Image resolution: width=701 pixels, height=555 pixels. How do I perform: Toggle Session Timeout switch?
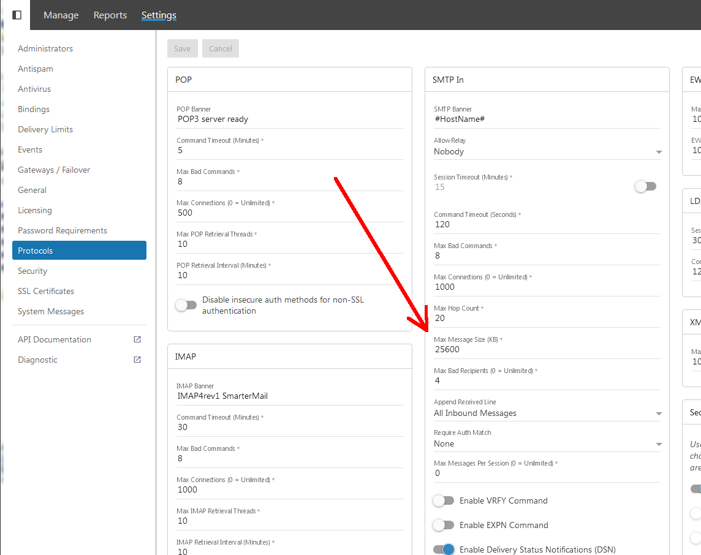[645, 186]
